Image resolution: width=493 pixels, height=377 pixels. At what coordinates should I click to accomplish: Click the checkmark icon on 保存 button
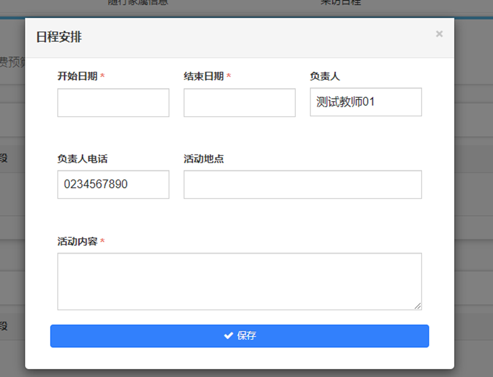click(229, 336)
